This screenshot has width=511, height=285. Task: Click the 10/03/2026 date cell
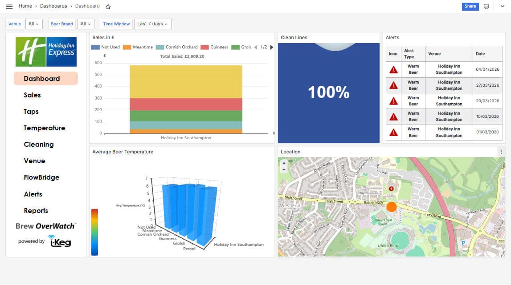point(487,116)
